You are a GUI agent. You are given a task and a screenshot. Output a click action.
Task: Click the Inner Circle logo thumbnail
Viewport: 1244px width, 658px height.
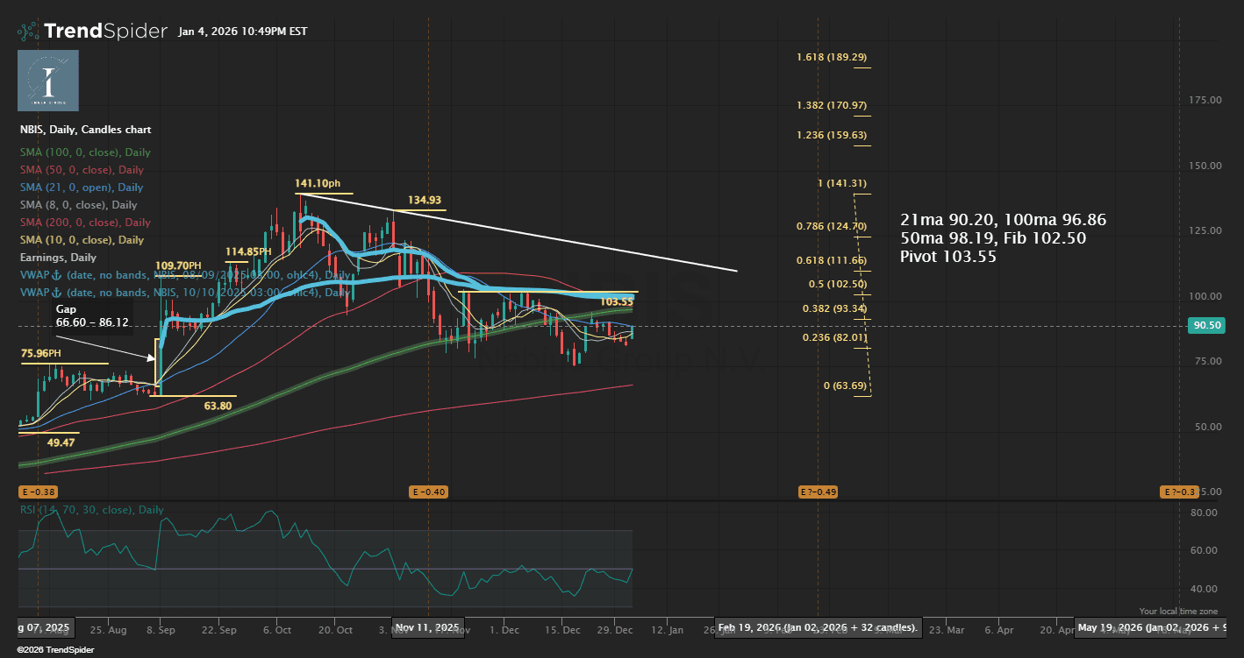[48, 81]
